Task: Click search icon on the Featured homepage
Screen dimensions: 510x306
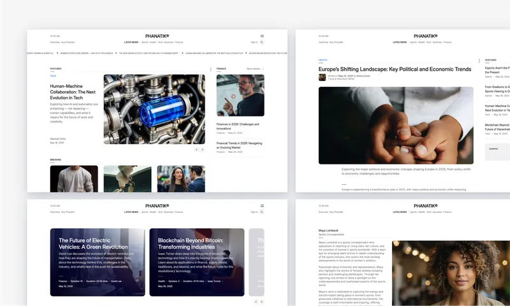Action: coord(262,42)
